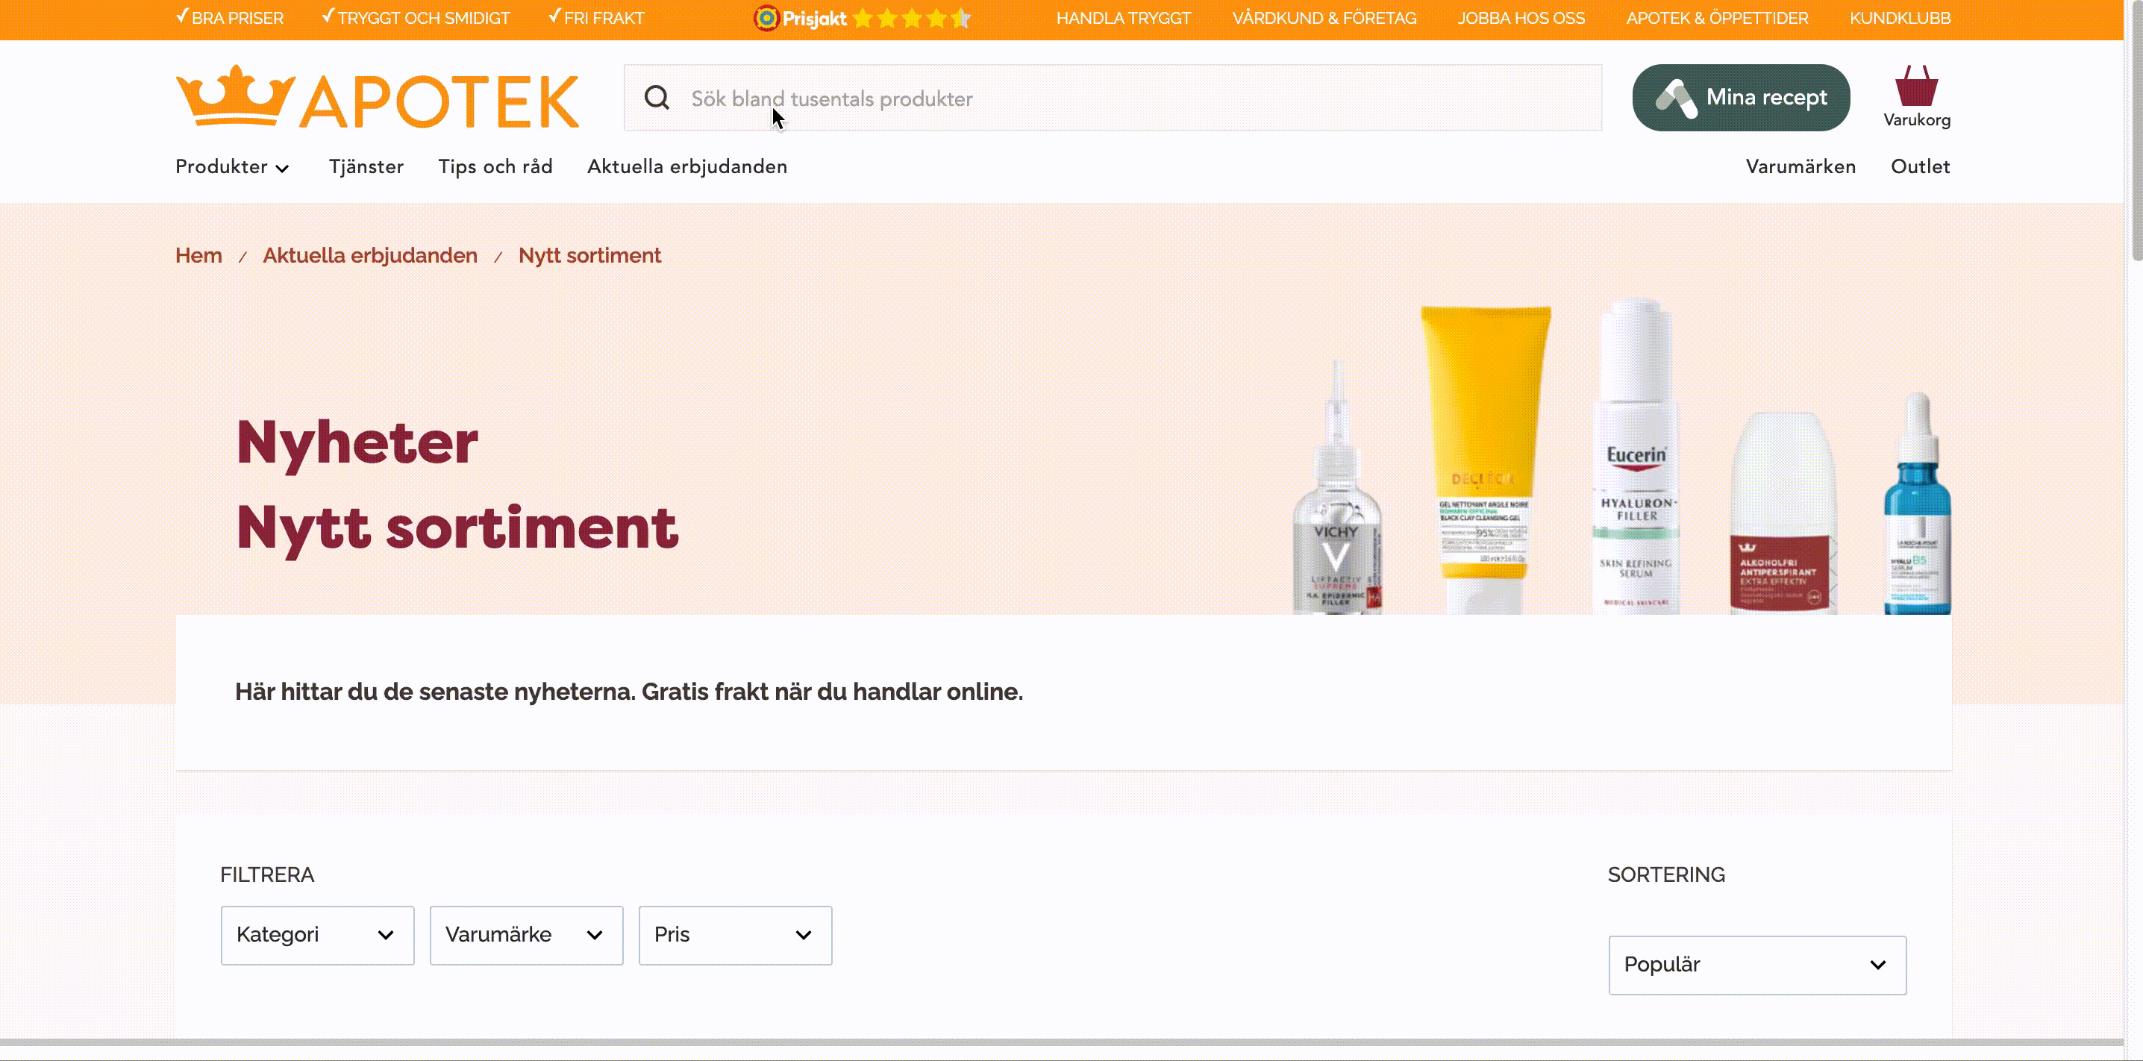
Task: Click the Eucerin Hyaluron-Filler bottle image
Action: [1636, 456]
